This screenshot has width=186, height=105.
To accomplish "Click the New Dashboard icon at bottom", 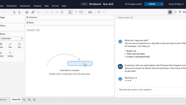I will pos(29,99).
